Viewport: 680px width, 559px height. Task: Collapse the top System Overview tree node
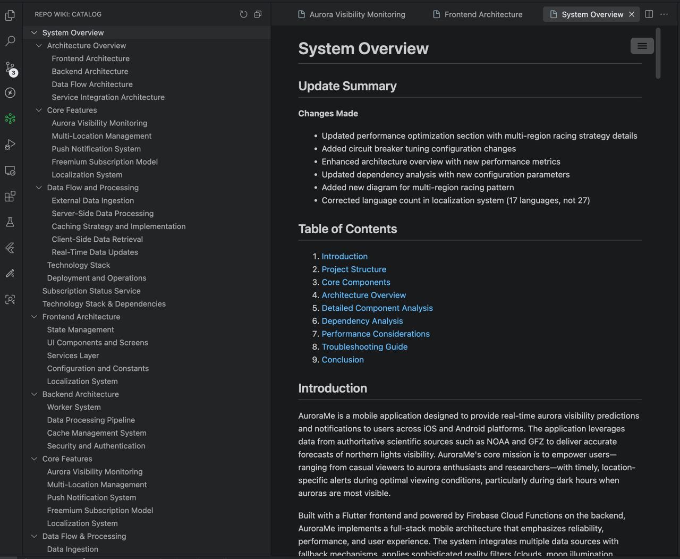pyautogui.click(x=34, y=32)
